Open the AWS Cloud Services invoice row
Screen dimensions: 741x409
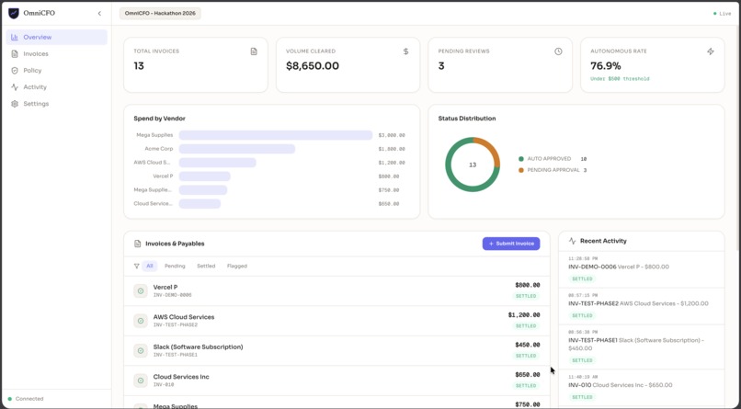[337, 321]
